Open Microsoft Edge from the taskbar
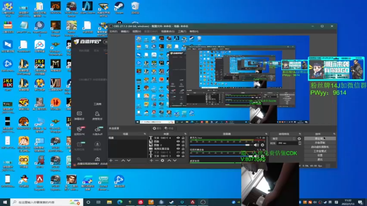This screenshot has height=206, width=367. coord(120,202)
